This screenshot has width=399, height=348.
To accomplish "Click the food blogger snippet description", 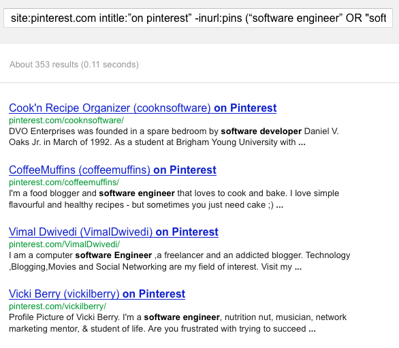I will tap(174, 199).
